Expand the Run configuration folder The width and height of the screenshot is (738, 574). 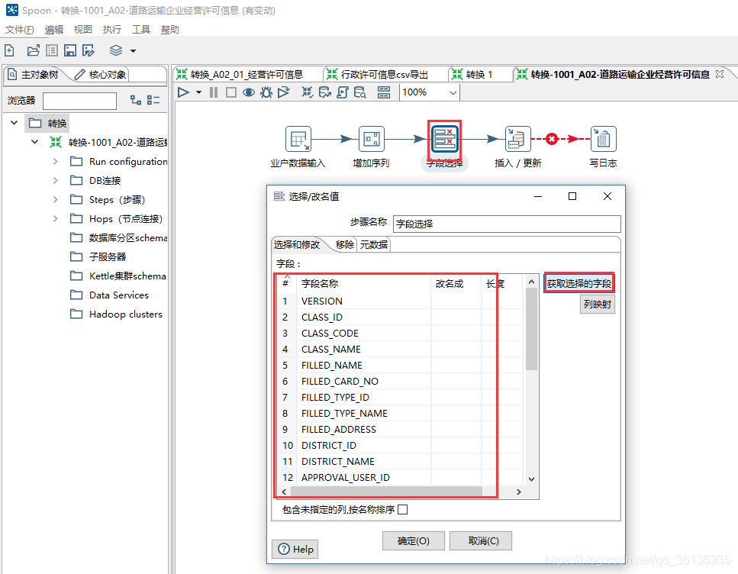coord(55,161)
